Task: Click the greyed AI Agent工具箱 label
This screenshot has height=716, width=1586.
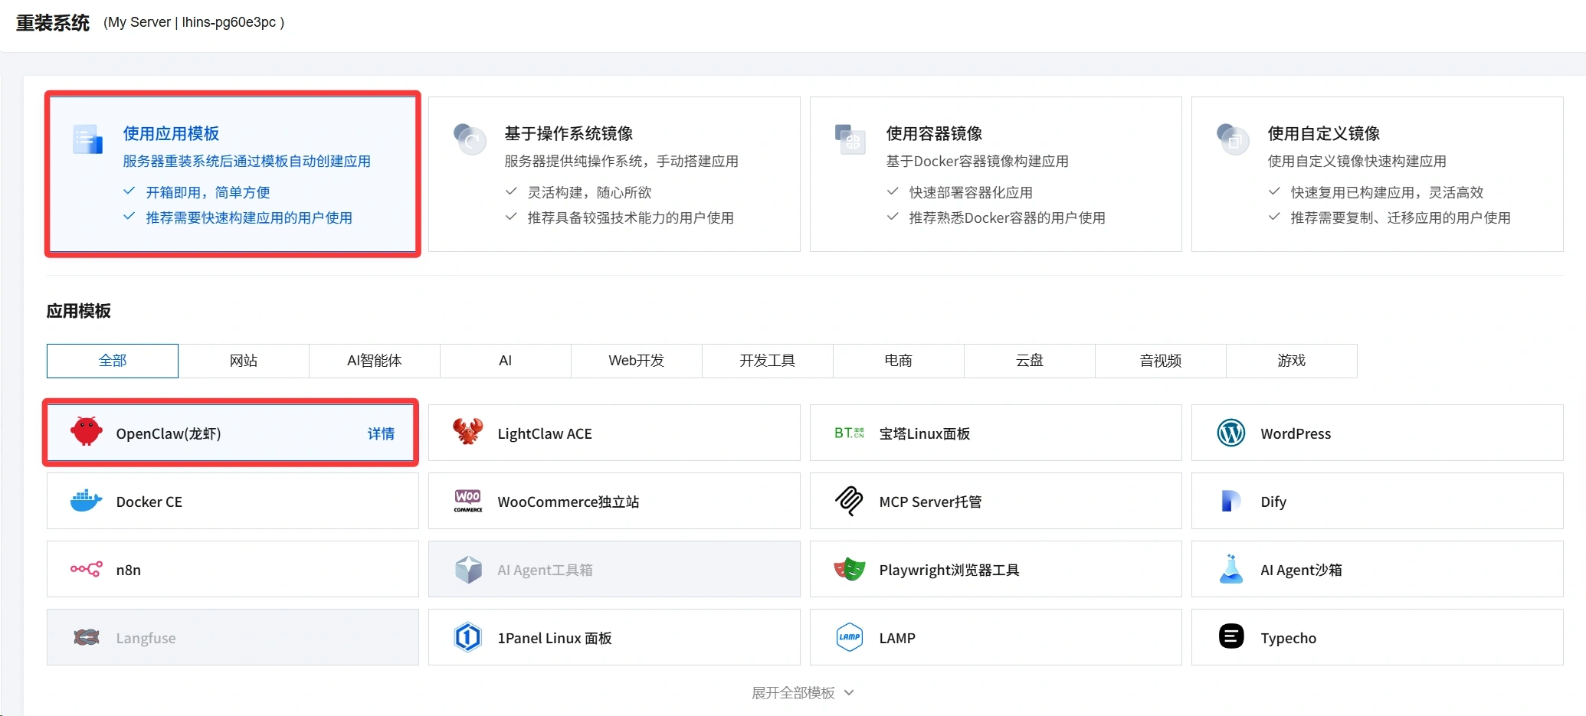Action: (545, 570)
